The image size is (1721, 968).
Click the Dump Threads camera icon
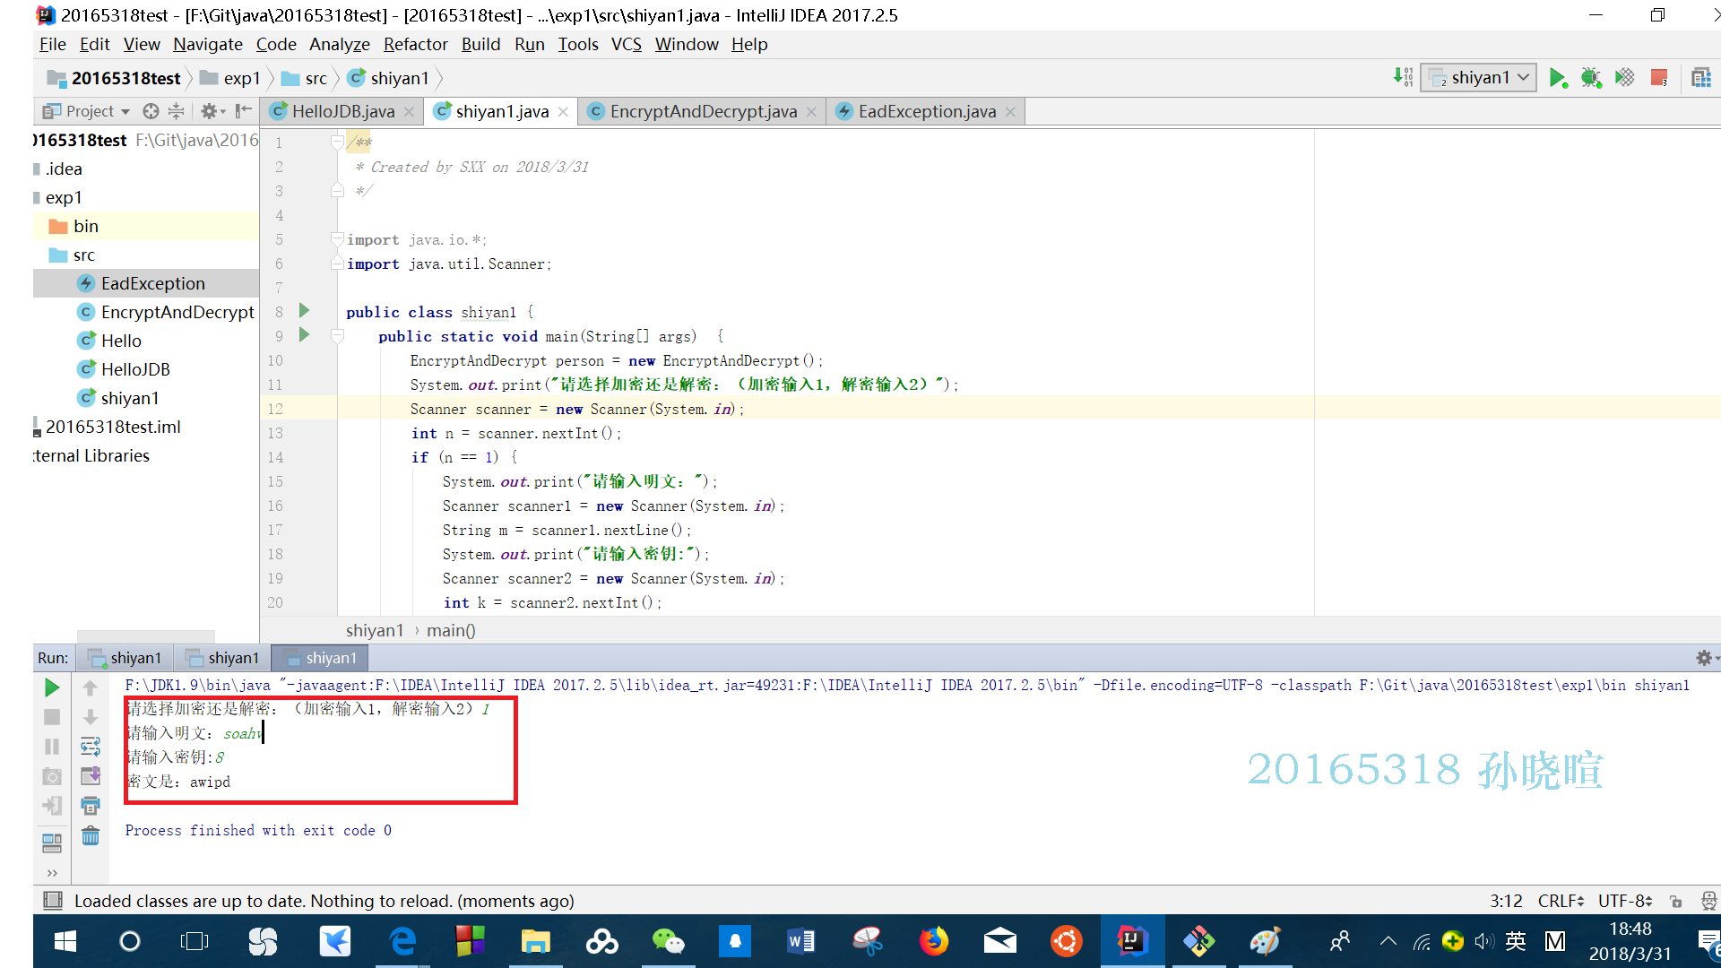point(52,776)
